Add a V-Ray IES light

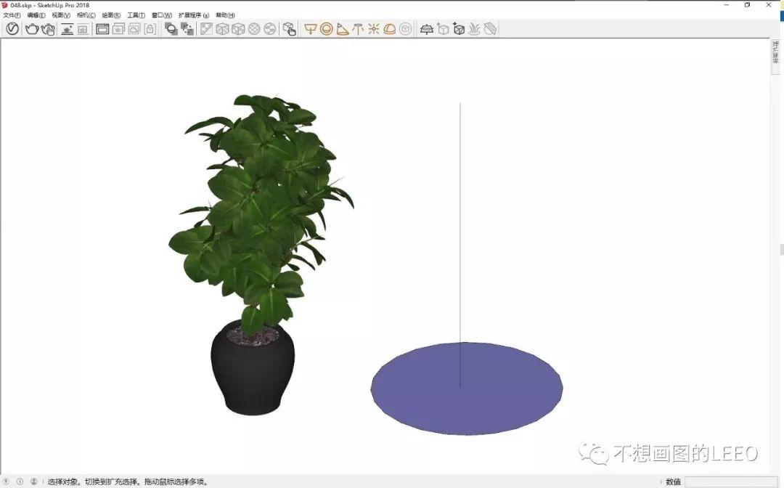358,29
